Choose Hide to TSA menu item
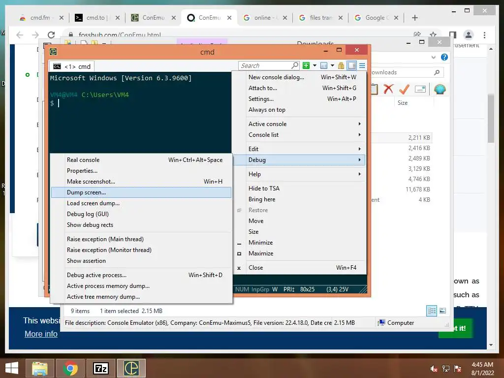Image resolution: width=504 pixels, height=378 pixels. [x=300, y=189]
